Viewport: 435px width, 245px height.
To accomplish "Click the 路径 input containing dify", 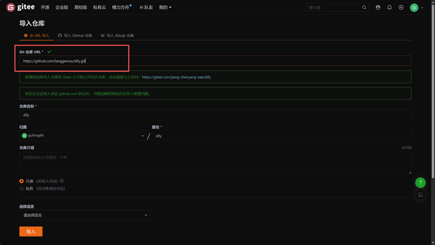I will (x=281, y=136).
